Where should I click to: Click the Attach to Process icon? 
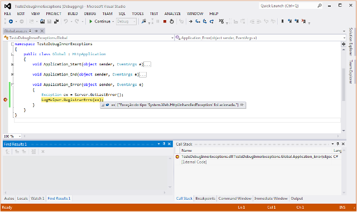point(144,21)
